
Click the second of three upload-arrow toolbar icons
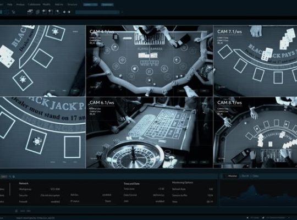point(51,12)
